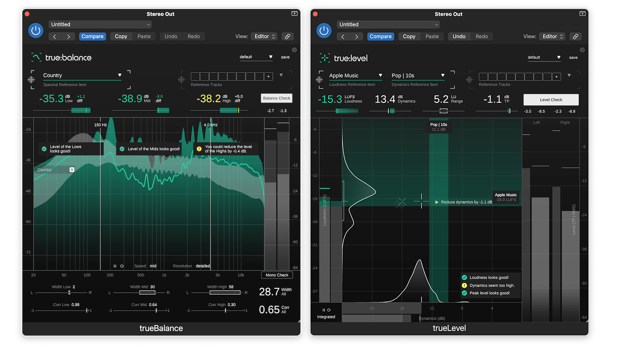Run a Balance Check in trueBalance

pyautogui.click(x=276, y=98)
